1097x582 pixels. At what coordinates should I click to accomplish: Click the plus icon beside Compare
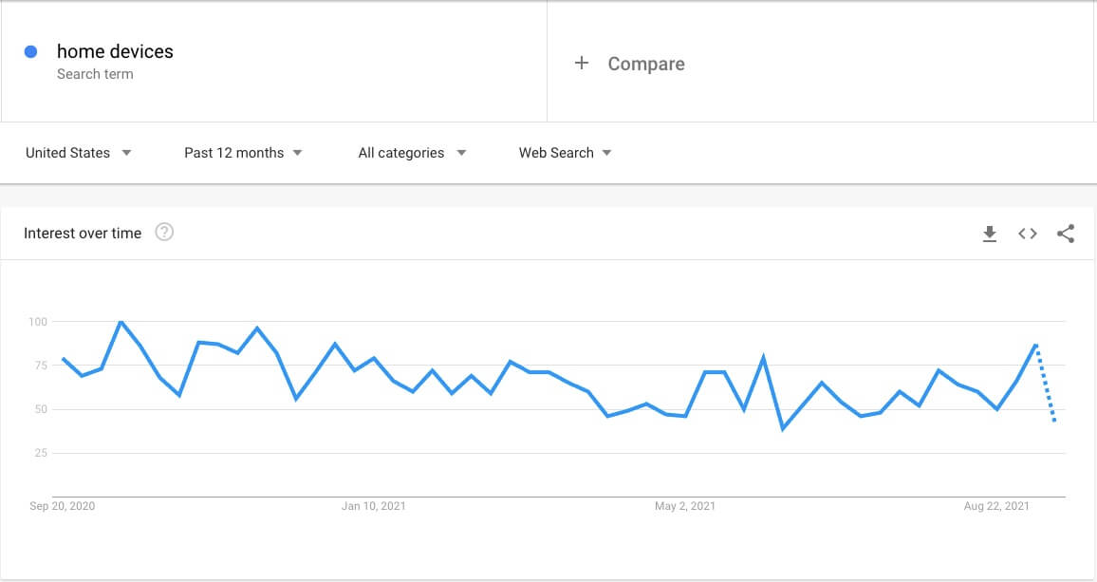click(582, 64)
